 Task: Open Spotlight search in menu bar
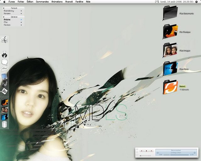(x=196, y=2)
